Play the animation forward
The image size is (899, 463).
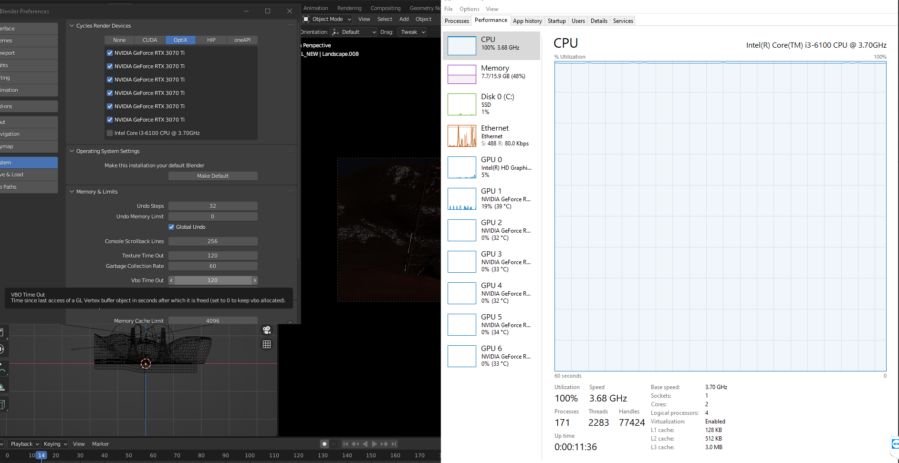coord(375,444)
